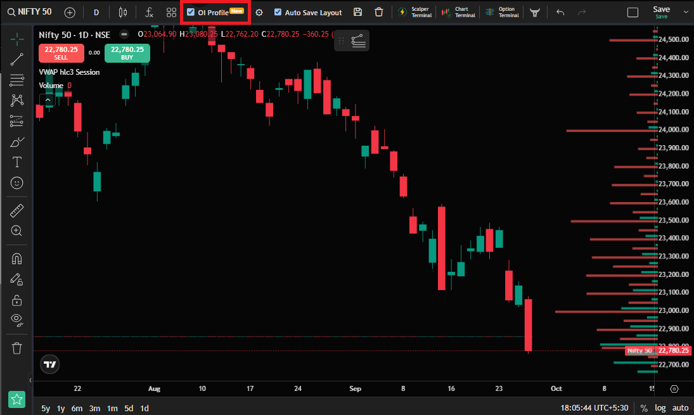The image size is (694, 415).
Task: Enable magnet mode for drawings
Action: 17,259
